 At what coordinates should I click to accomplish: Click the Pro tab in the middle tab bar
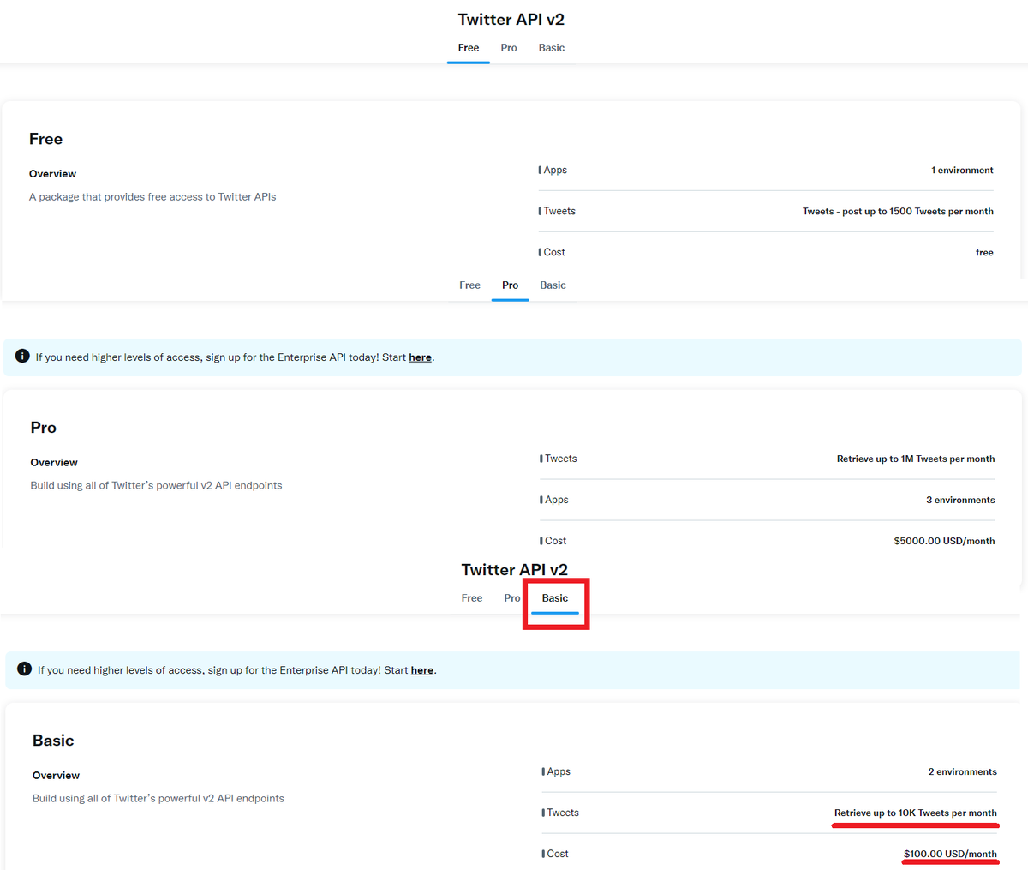[510, 285]
